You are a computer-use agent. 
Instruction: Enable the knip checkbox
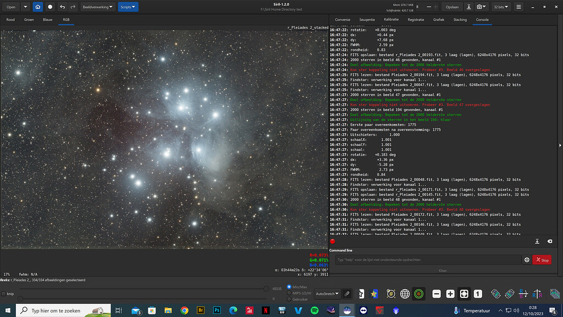(4, 294)
